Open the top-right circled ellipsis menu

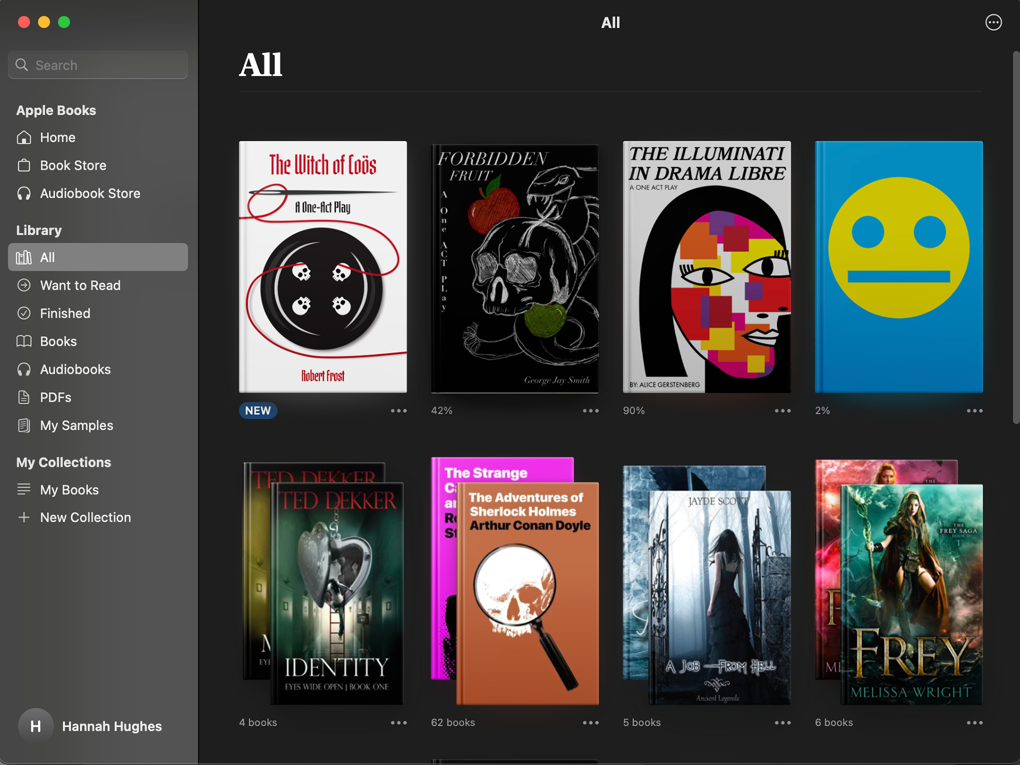[x=993, y=22]
